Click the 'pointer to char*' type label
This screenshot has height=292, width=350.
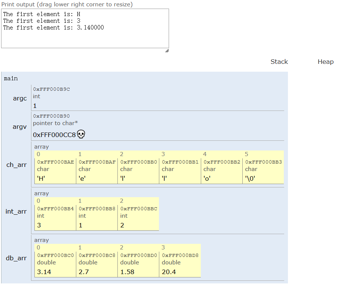55,123
